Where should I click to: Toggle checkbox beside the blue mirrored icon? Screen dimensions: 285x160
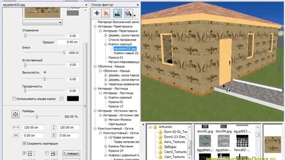tap(47, 153)
